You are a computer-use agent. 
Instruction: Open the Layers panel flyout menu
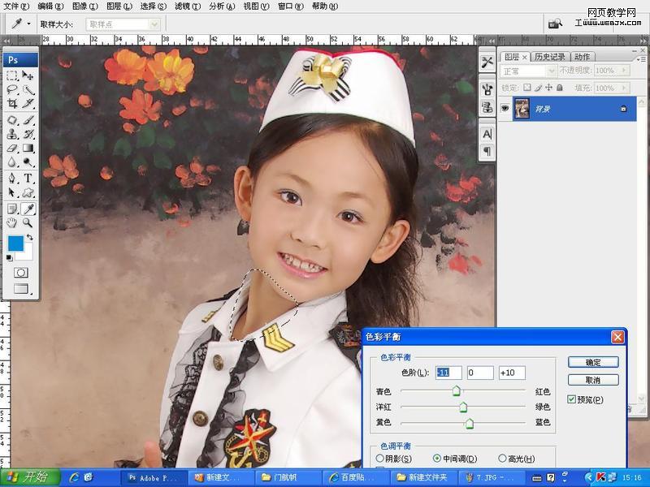tap(641, 58)
